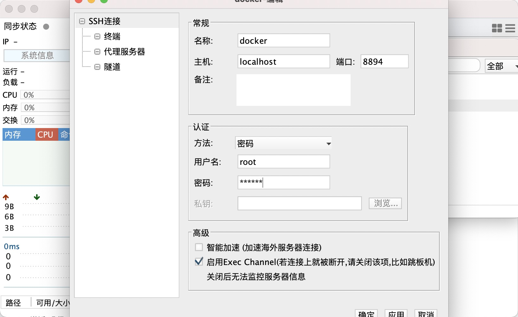The height and width of the screenshot is (317, 518).
Task: Disable the 启用Exec Channel checkbox
Action: (x=199, y=262)
